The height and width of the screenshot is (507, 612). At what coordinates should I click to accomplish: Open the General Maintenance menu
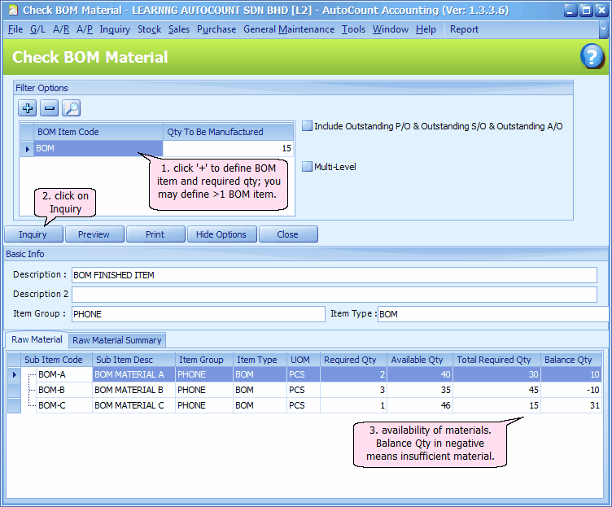pos(288,29)
